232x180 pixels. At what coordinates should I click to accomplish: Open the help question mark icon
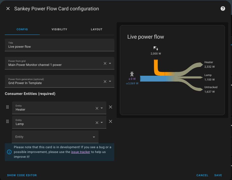[223, 8]
